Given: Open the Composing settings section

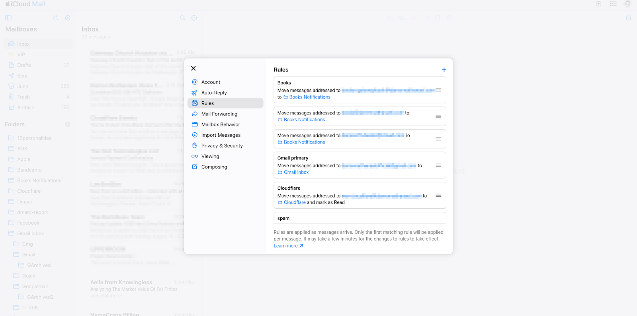Looking at the screenshot, I should click(x=214, y=167).
